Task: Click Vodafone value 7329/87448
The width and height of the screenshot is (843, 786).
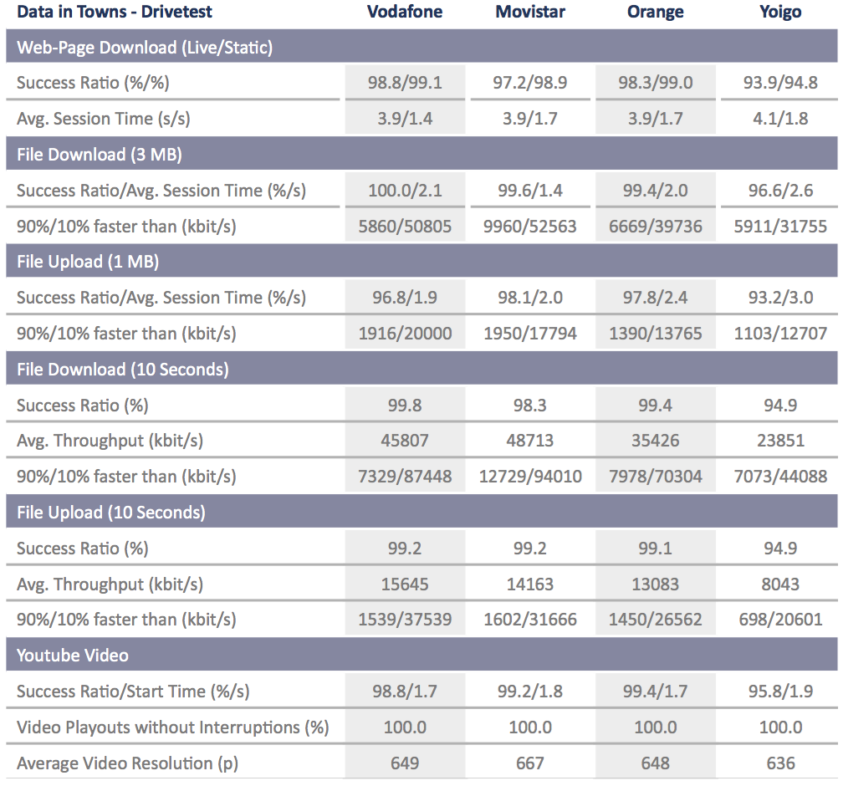Action: pyautogui.click(x=405, y=477)
